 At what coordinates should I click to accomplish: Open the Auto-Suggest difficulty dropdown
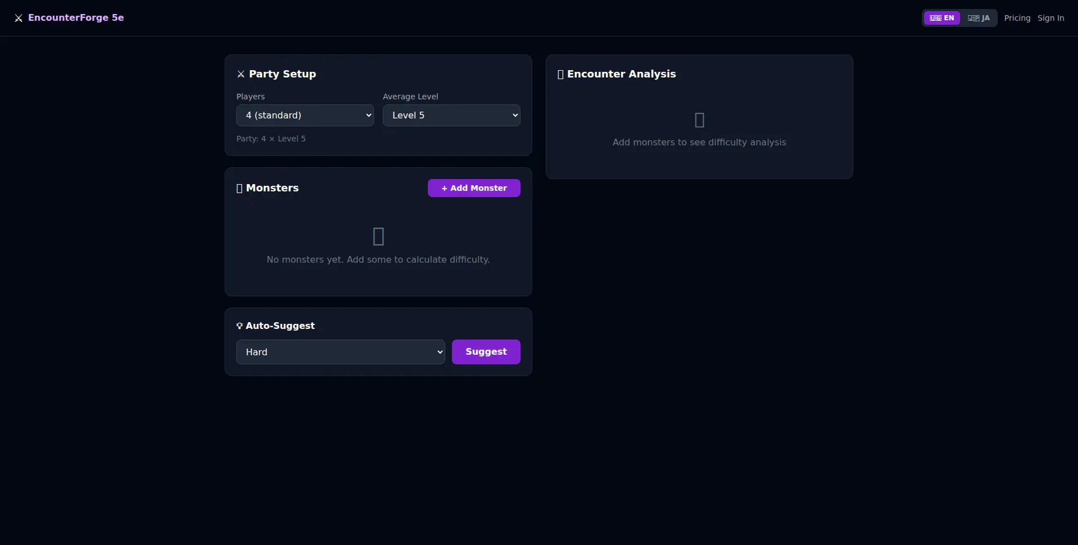point(341,352)
